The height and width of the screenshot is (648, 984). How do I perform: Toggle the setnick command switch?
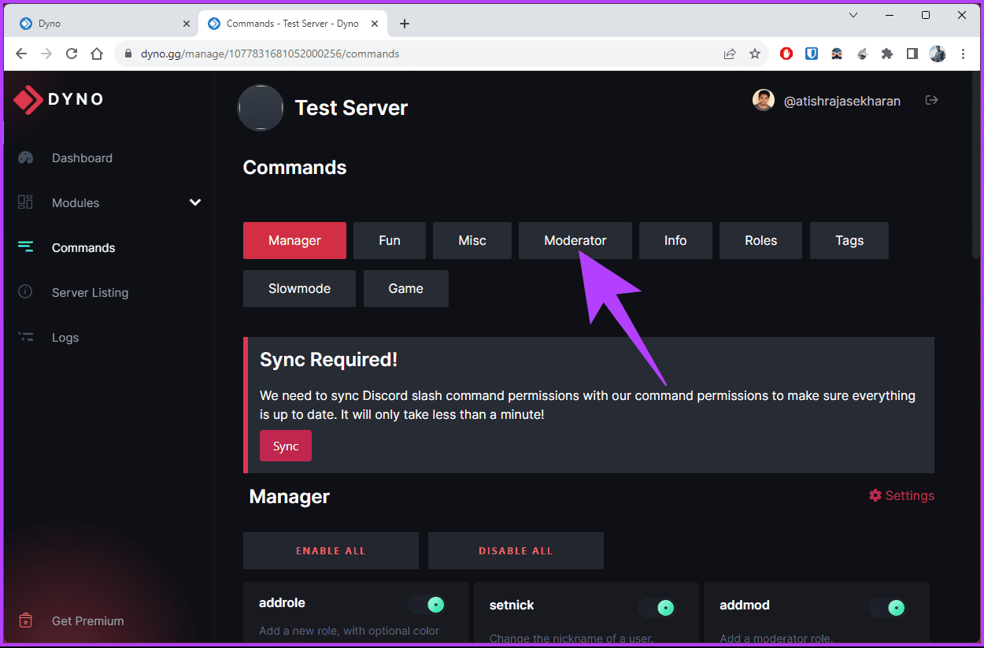coord(657,607)
